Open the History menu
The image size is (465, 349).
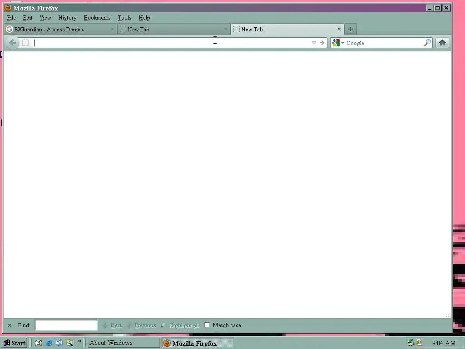click(x=67, y=18)
